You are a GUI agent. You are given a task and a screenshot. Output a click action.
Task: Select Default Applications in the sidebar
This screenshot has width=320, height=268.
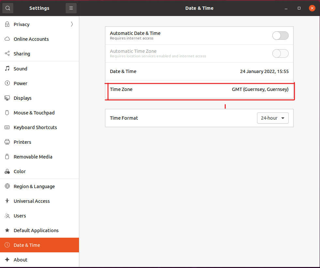point(36,231)
